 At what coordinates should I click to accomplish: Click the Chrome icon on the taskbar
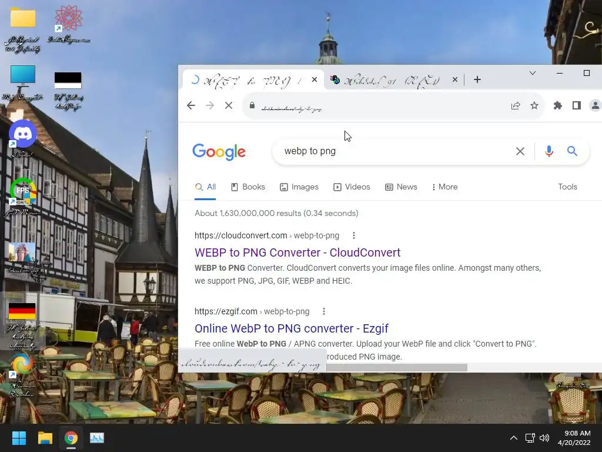pos(71,438)
